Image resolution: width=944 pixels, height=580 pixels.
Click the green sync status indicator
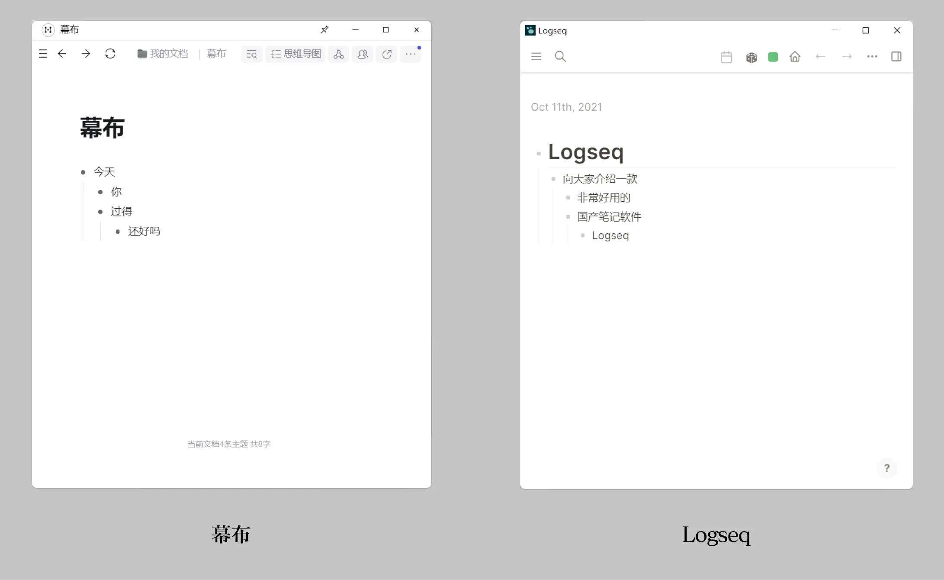[773, 57]
